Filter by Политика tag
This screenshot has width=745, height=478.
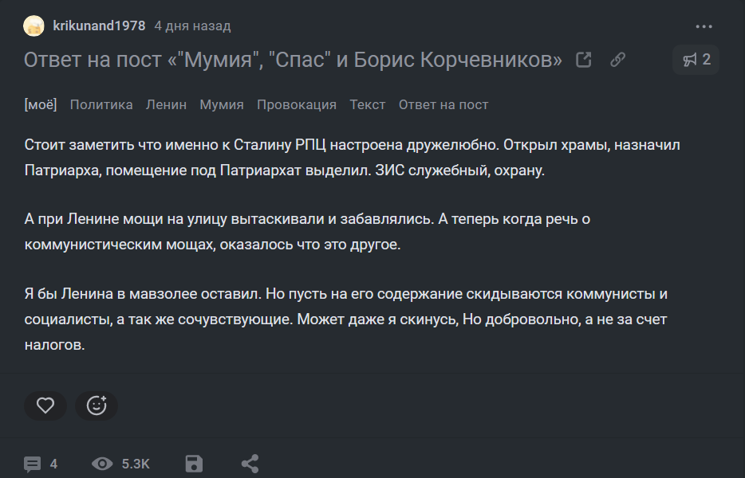[x=101, y=104]
